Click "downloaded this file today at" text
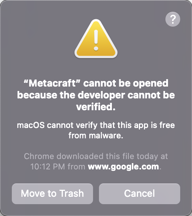Image resolution: width=192 pixels, height=216 pixels. click(112, 156)
